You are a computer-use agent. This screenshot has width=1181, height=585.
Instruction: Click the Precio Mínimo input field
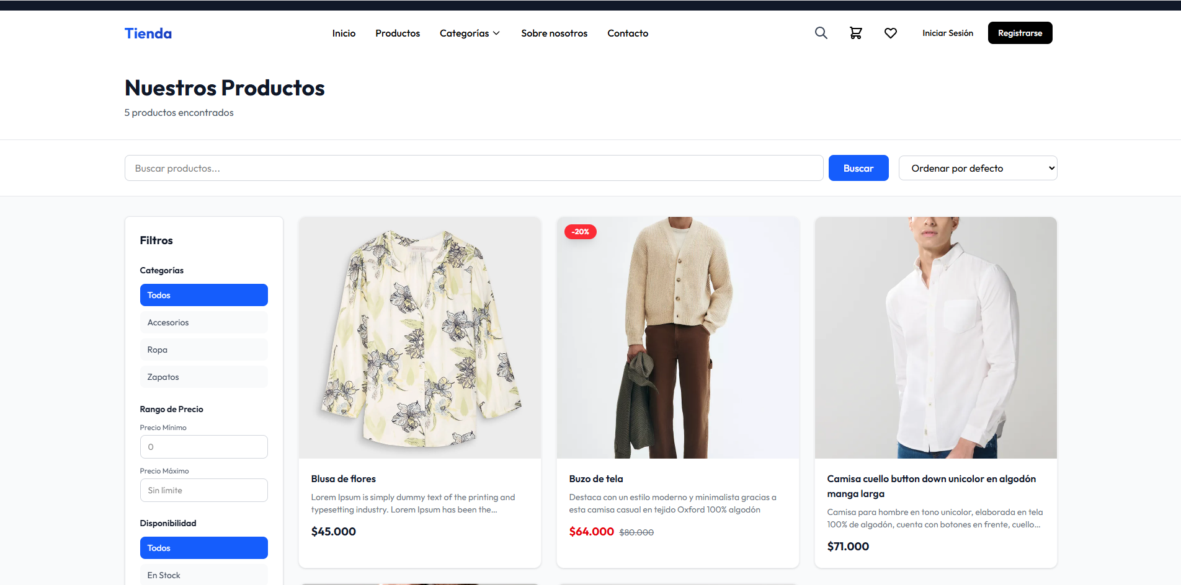[x=203, y=447]
